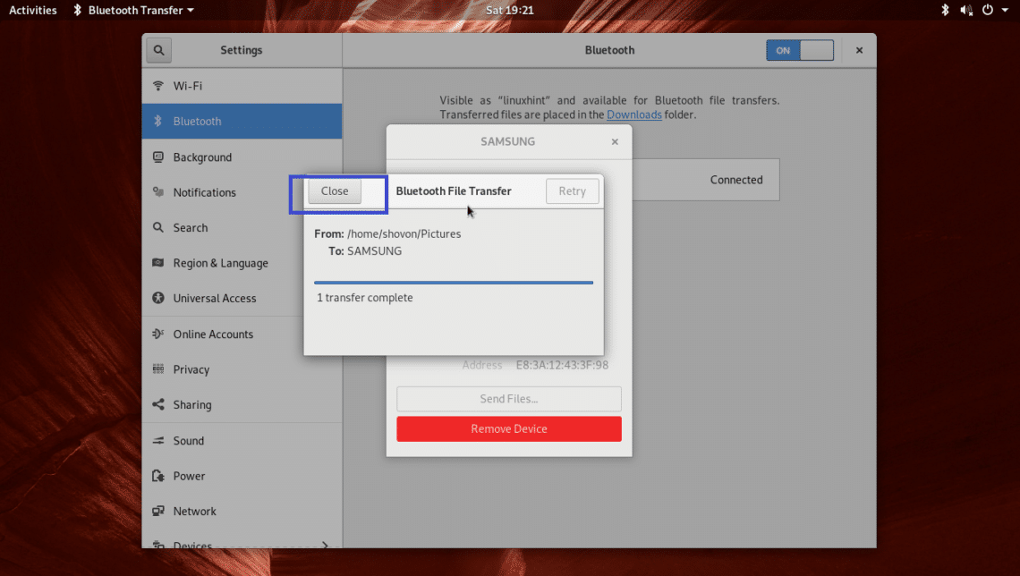
Task: Click the transfer progress bar
Action: tap(454, 283)
